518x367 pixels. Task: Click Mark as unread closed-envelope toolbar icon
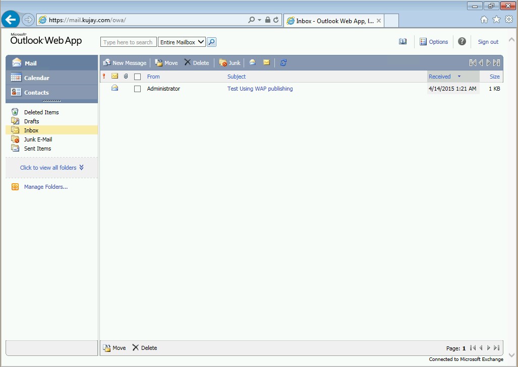pos(267,62)
